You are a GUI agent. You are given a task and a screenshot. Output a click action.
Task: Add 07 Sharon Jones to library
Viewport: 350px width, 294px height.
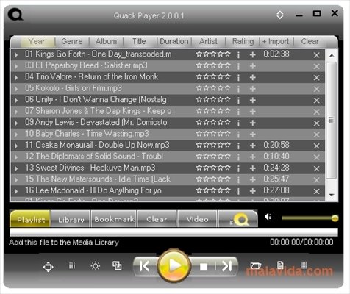pos(252,112)
